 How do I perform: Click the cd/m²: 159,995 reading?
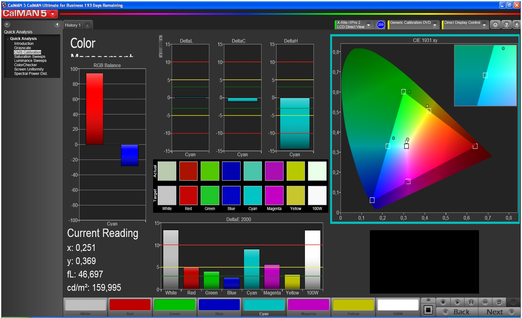pos(94,288)
